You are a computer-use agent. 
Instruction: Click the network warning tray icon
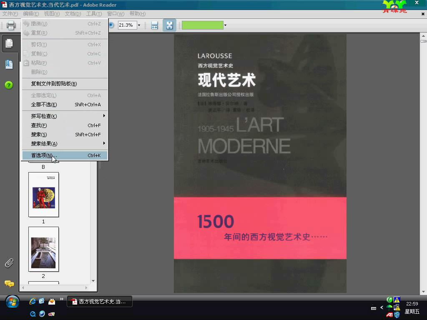397,307
